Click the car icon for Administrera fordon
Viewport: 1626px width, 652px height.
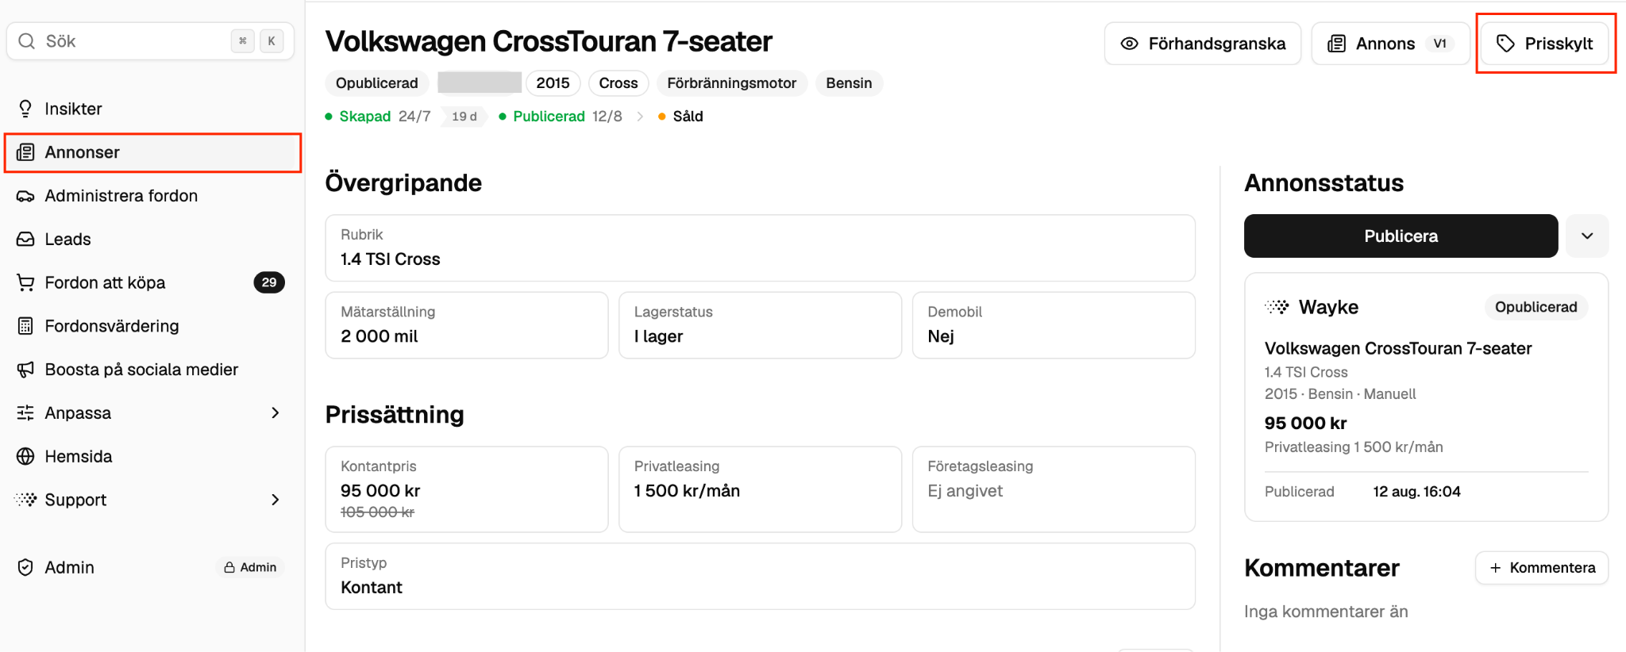click(25, 196)
